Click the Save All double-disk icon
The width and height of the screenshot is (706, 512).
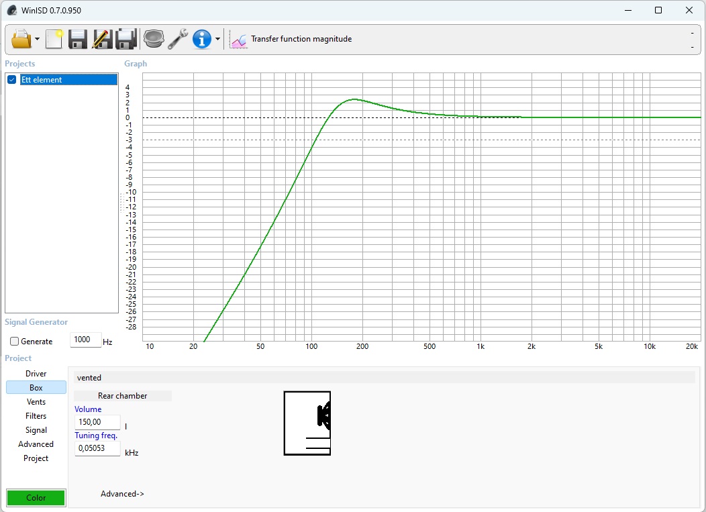coord(126,39)
